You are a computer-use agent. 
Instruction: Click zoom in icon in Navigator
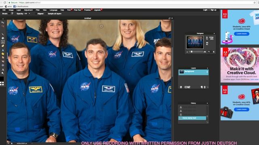(x=205, y=52)
